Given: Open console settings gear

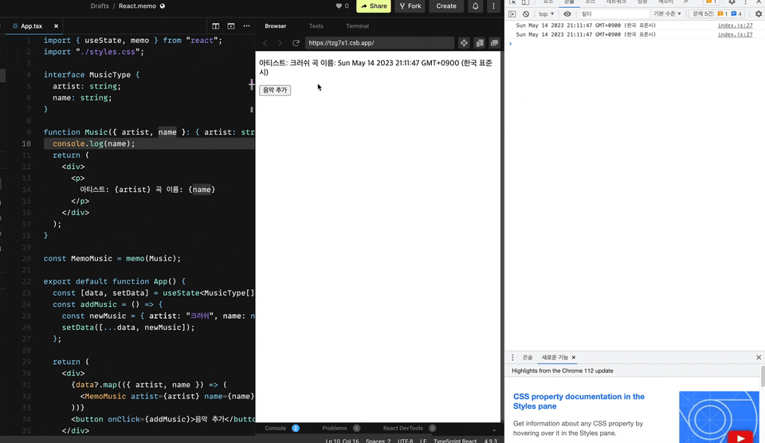Looking at the screenshot, I should tap(759, 14).
